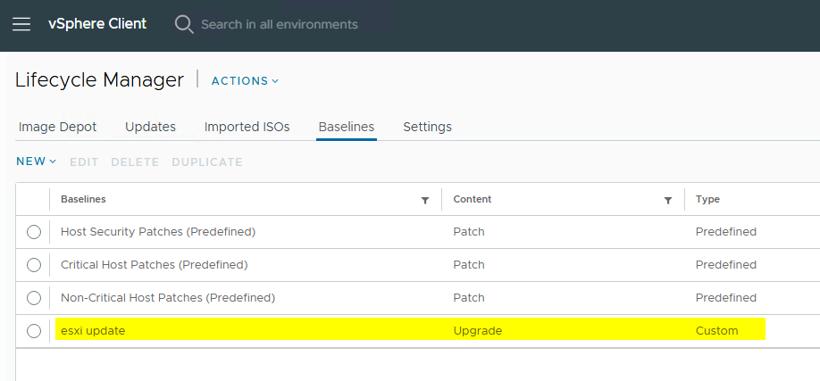Click the Baselines column filter icon
Screen dimensions: 820x381
425,200
